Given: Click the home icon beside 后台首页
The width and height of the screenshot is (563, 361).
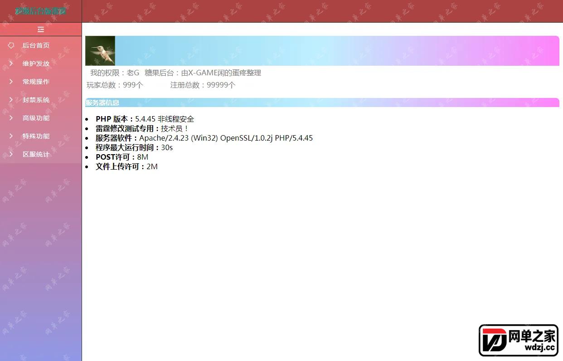Looking at the screenshot, I should 11,45.
